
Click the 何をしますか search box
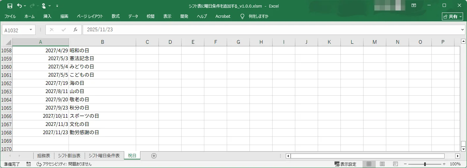click(x=258, y=16)
